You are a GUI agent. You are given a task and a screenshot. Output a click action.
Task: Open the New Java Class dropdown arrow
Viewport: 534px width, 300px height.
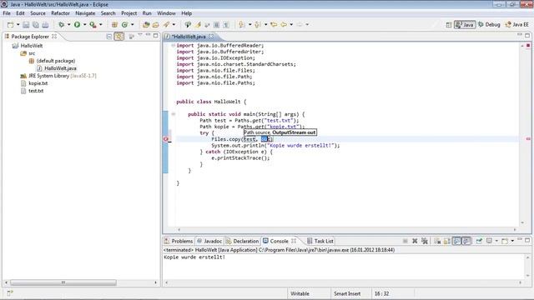tap(133, 25)
